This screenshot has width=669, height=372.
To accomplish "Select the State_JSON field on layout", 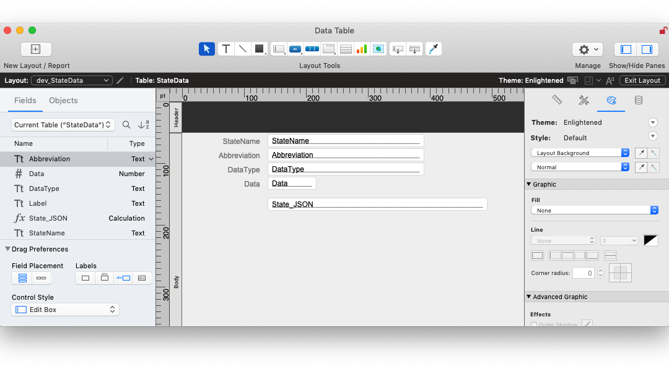I will click(377, 205).
